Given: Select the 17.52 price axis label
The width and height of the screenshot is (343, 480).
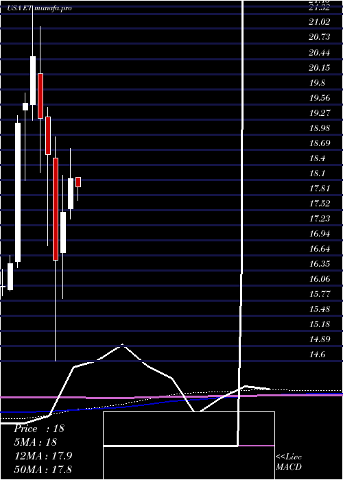Looking at the screenshot, I should tap(320, 203).
